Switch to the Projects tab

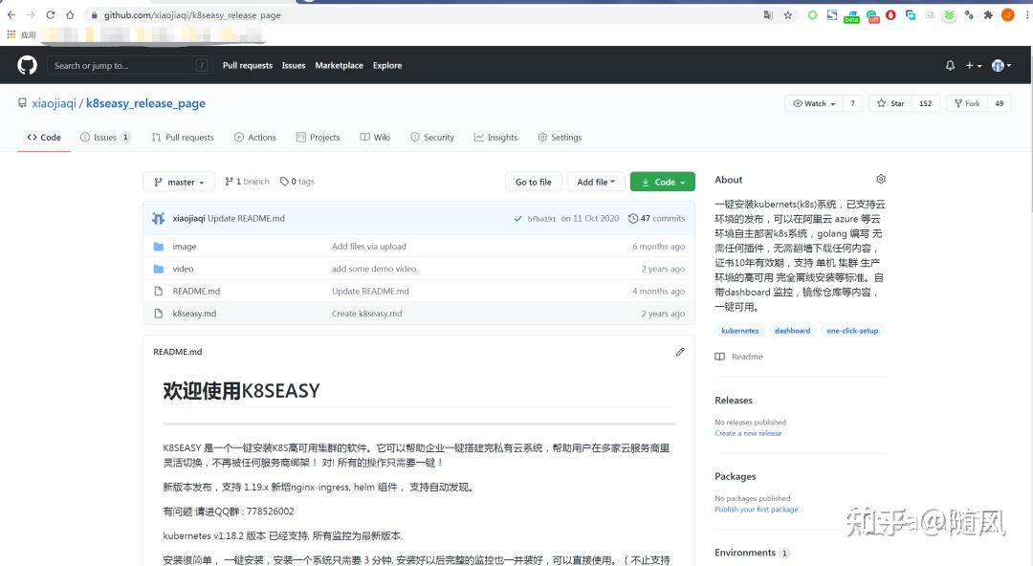318,137
